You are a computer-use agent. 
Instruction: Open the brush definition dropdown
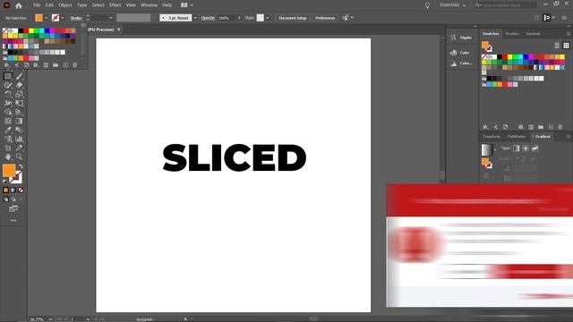(x=195, y=18)
